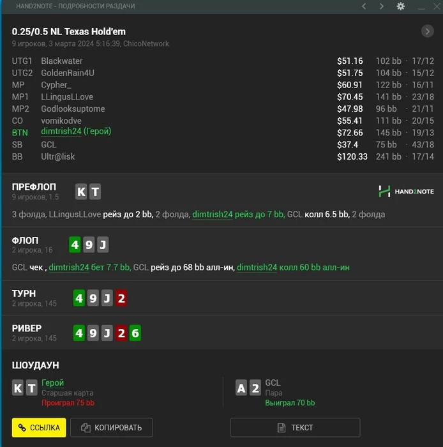The width and height of the screenshot is (443, 447).
Task: Click the red 2 card on the turn
Action: pyautogui.click(x=121, y=298)
